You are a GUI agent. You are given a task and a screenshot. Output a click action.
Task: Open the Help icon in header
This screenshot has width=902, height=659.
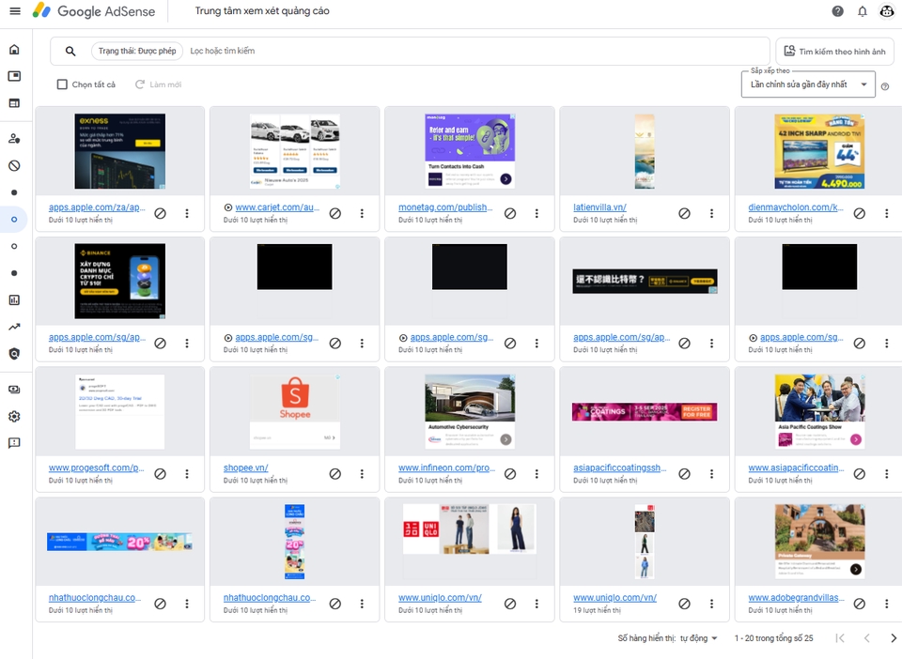pos(837,11)
